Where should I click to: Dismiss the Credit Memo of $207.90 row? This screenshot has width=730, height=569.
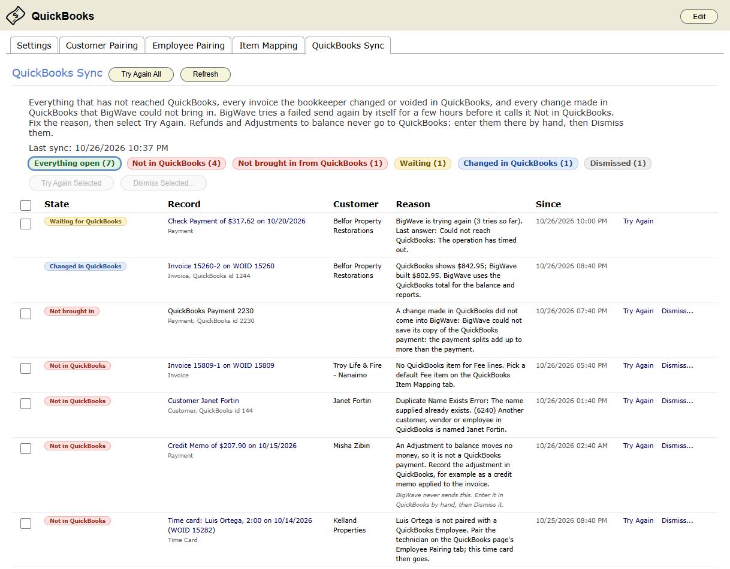[x=677, y=446]
